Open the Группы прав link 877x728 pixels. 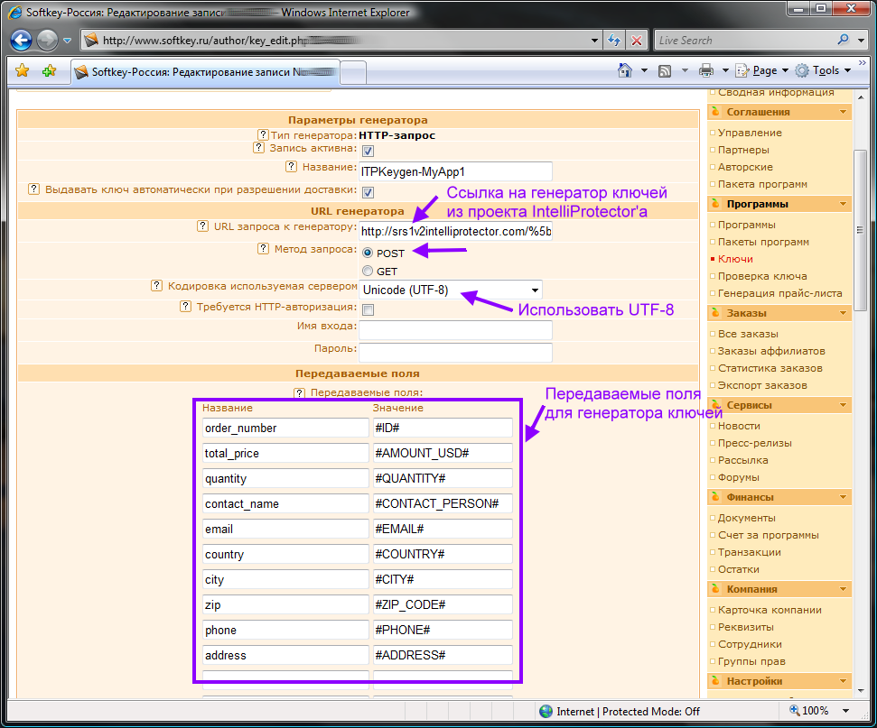click(751, 661)
